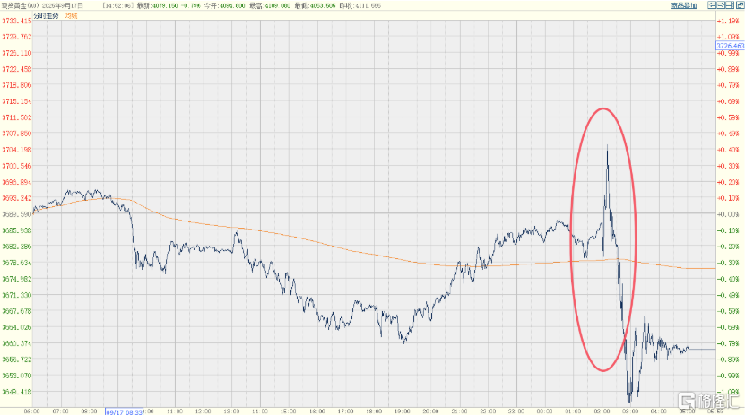Click the blue 3726.463 price tag

[x=728, y=45]
